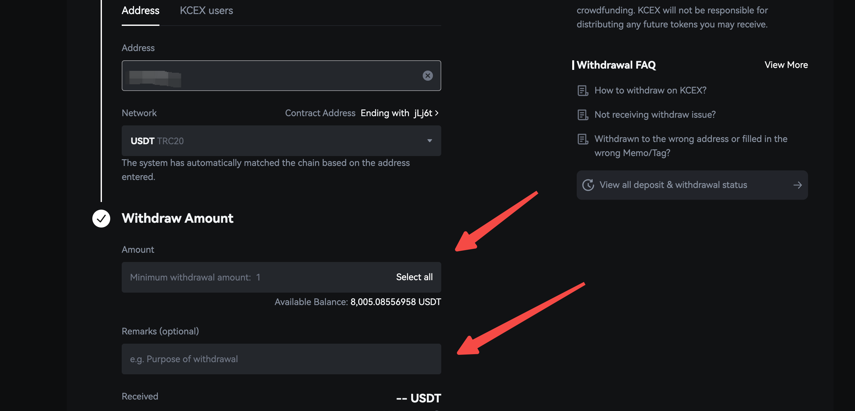Image resolution: width=855 pixels, height=411 pixels.
Task: Open Not receiving withdraw issue FAQ
Action: click(x=655, y=115)
